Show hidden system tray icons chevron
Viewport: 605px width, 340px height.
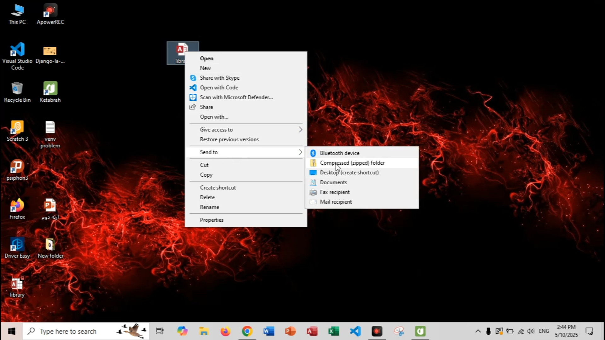(478, 331)
